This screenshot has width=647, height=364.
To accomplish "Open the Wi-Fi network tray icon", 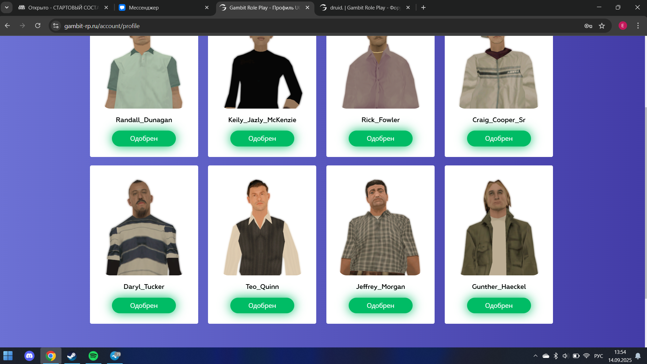I will [x=586, y=356].
